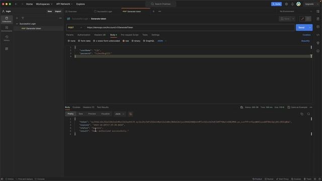Image resolution: width=322 pixels, height=181 pixels.
Task: Open the request Authorization tab
Action: [84, 35]
